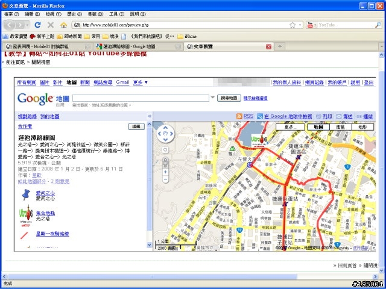This screenshot has width=386, height=289.
Task: Open the 常用 bookmarks folder
Action: [x=92, y=36]
